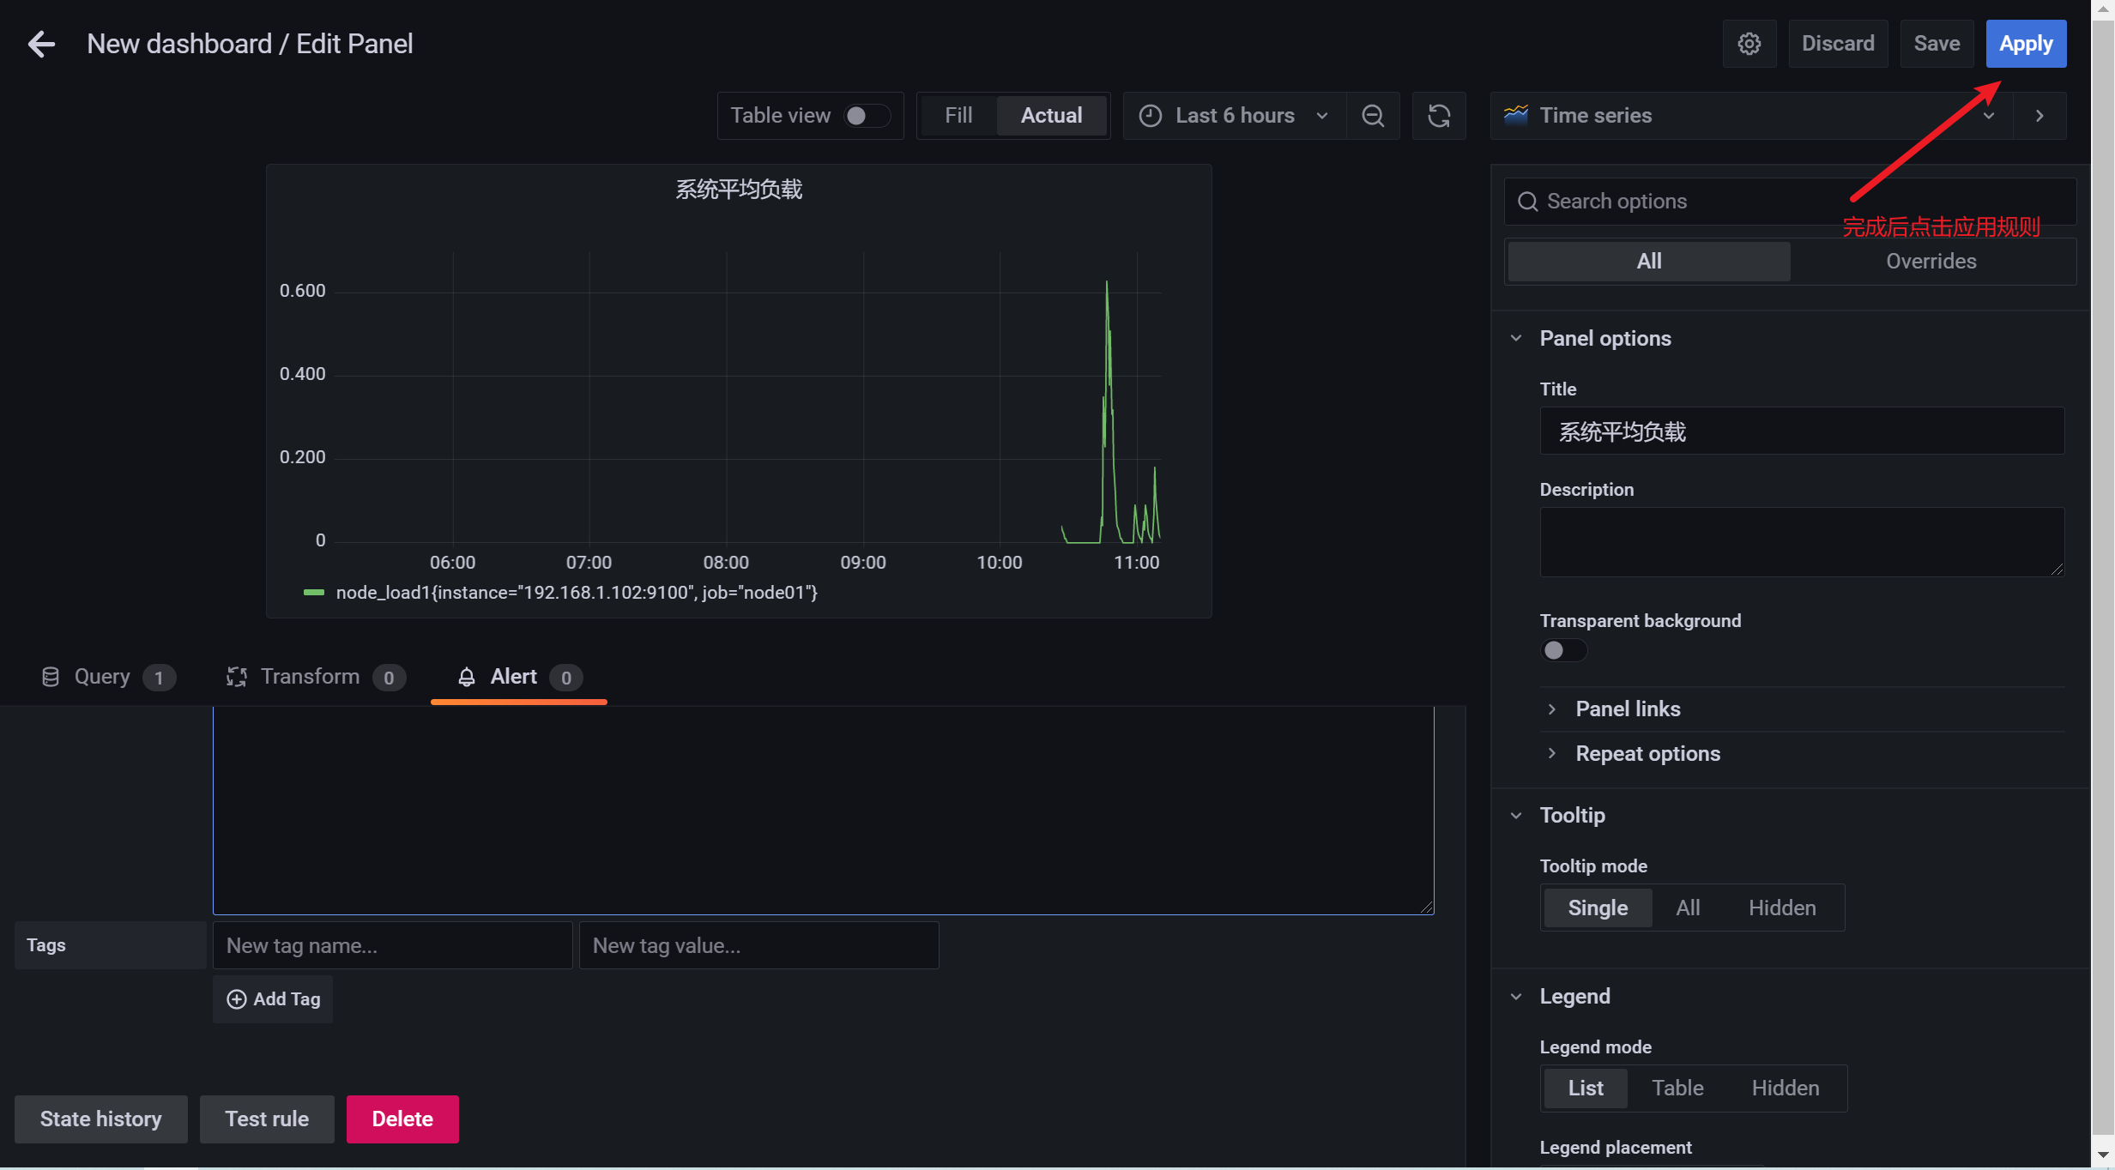Open State history
2115x1170 pixels.
click(101, 1119)
